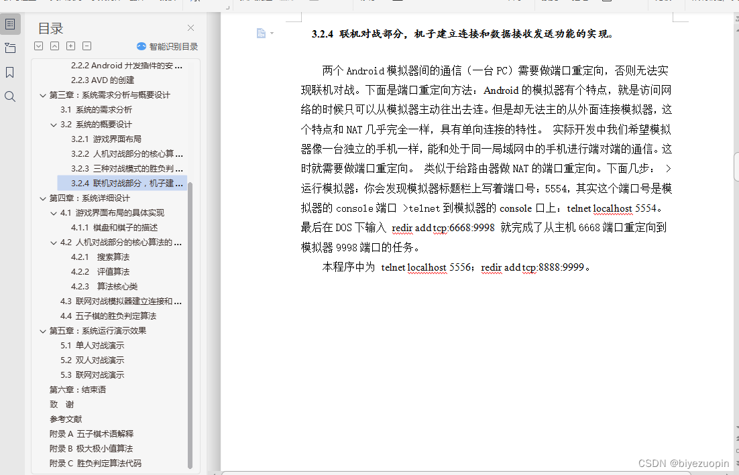This screenshot has height=475, width=739.
Task: Open the bookmark icon in sidebar
Action: 10,72
